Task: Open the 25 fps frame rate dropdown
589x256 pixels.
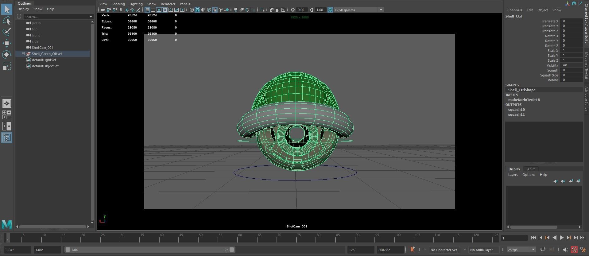Action: point(533,250)
